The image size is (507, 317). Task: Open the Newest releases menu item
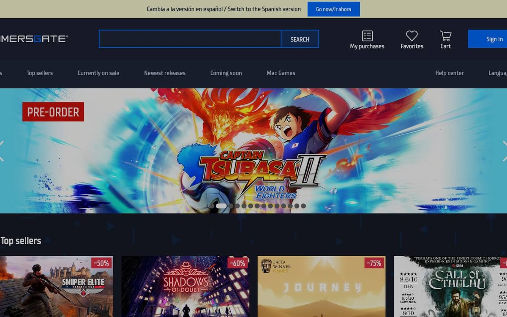(x=165, y=73)
